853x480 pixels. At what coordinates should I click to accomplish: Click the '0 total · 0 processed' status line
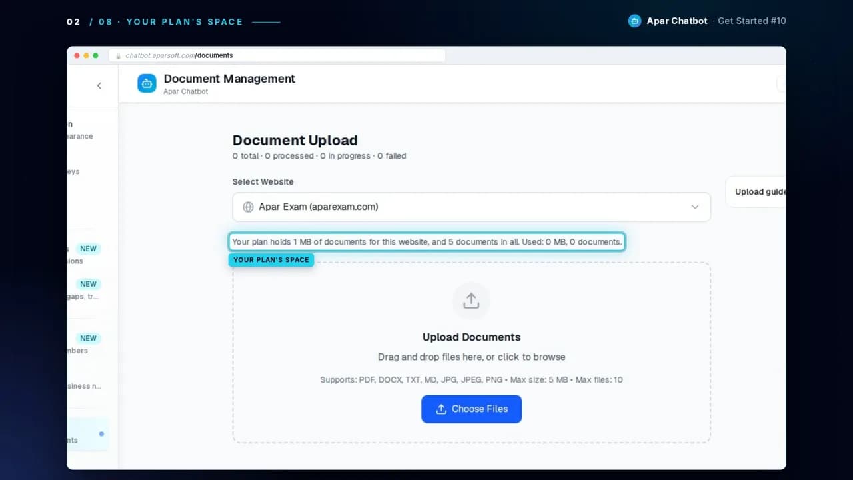[x=319, y=156]
